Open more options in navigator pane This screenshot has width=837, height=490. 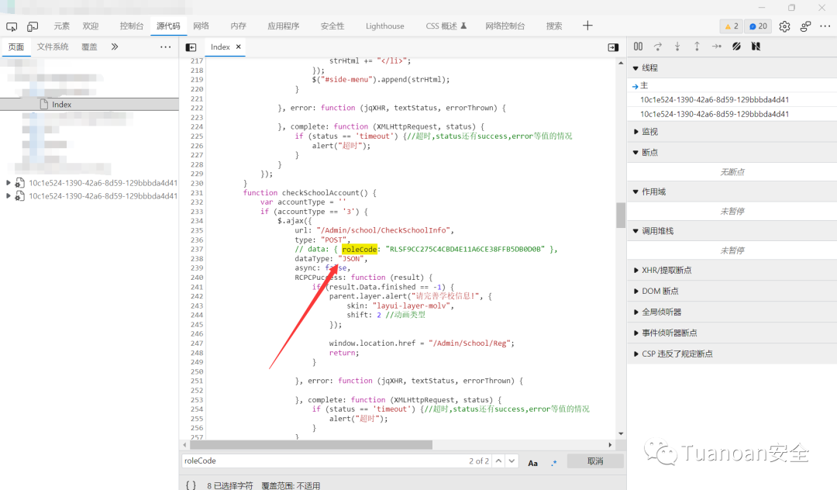click(166, 47)
